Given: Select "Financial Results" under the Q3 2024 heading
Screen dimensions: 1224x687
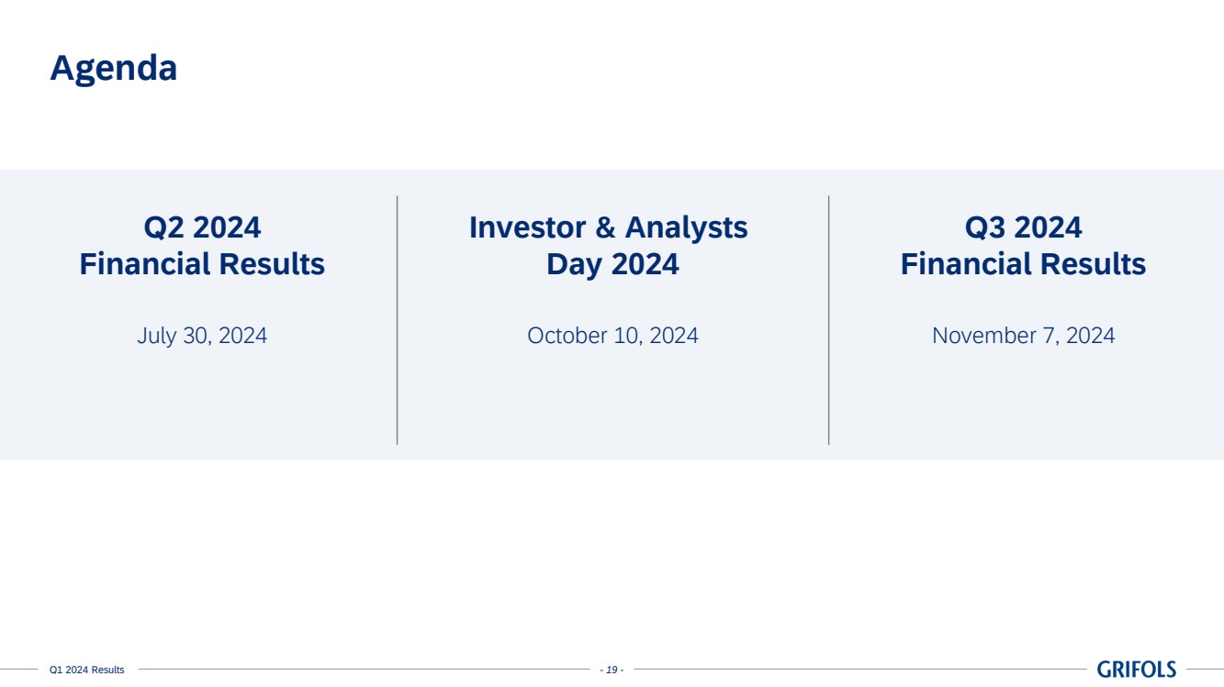Looking at the screenshot, I should (x=1023, y=264).
